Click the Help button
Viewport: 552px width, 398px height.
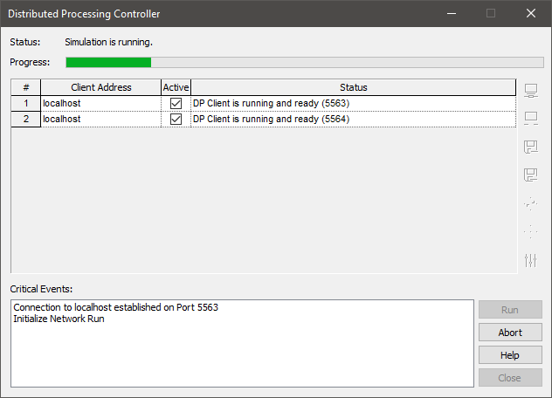(510, 355)
